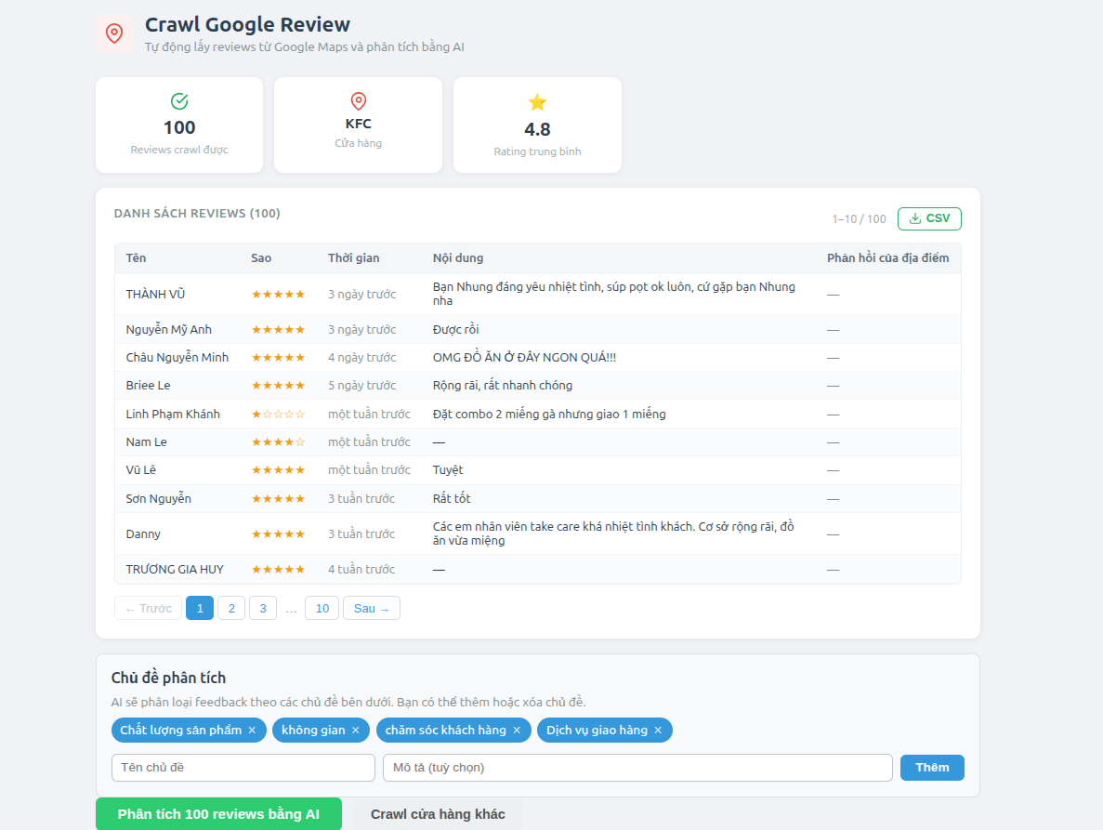
Task: Click review text Tuyệt
Action: (x=447, y=470)
